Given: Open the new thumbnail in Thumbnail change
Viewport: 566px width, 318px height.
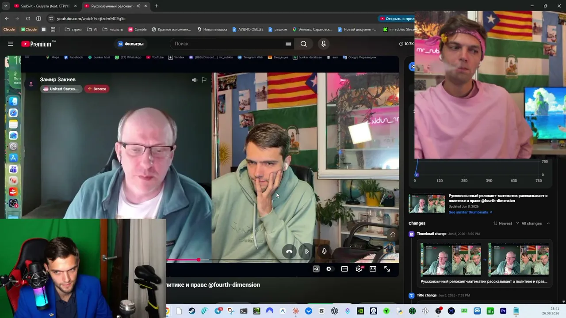Looking at the screenshot, I should [x=518, y=259].
